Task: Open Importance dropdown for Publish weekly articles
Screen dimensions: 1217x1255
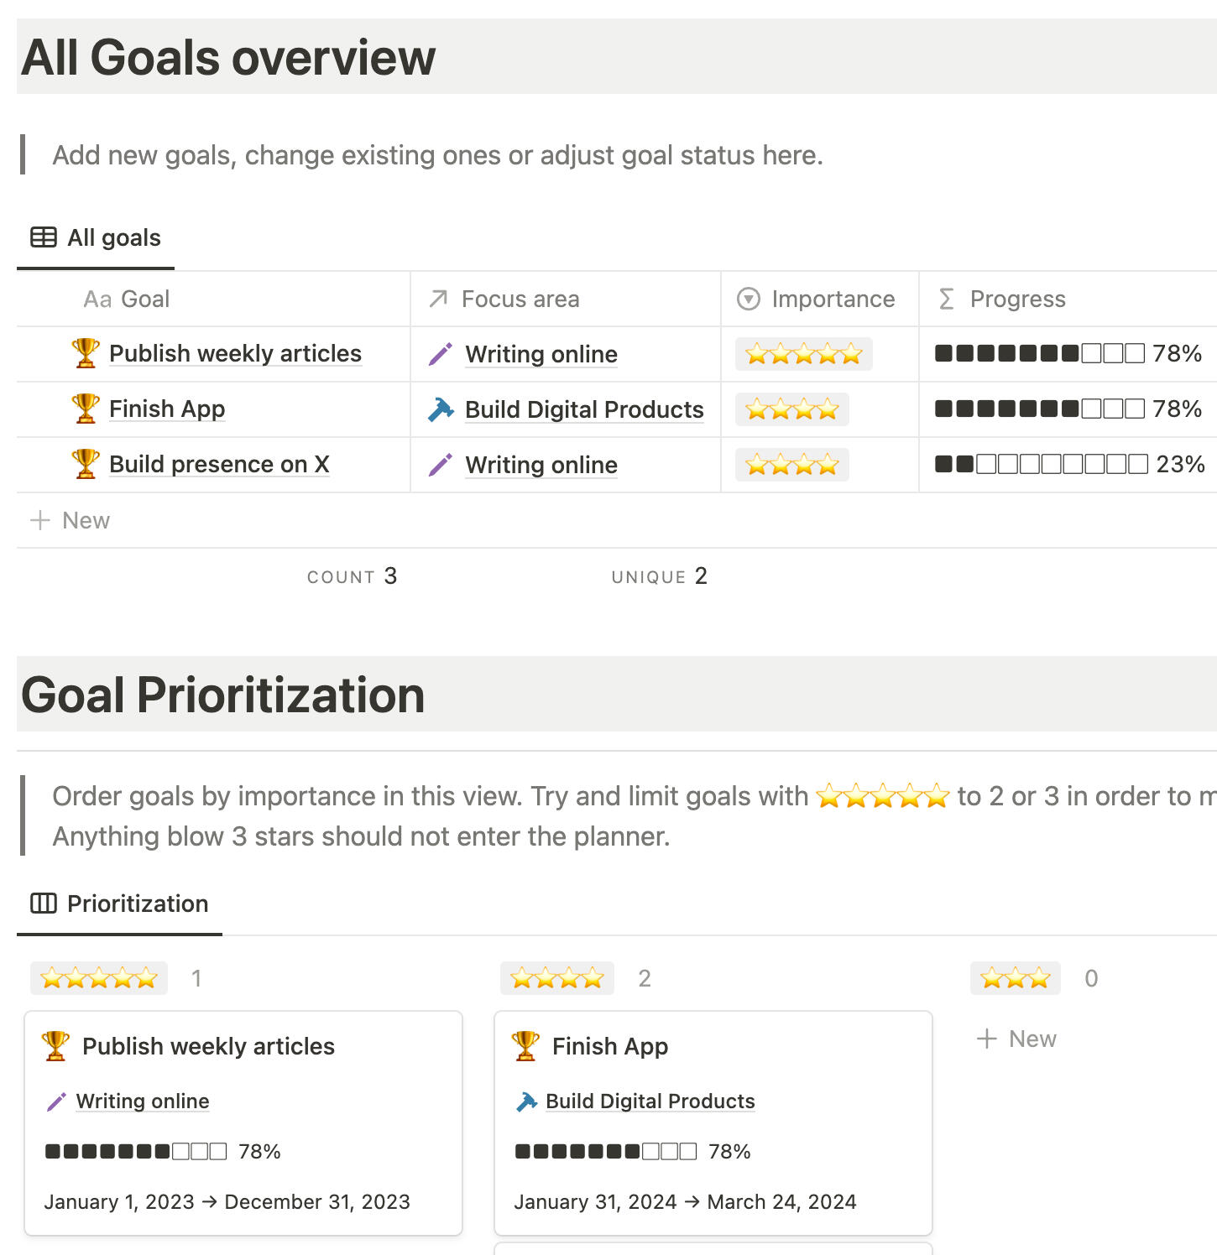Action: tap(803, 354)
